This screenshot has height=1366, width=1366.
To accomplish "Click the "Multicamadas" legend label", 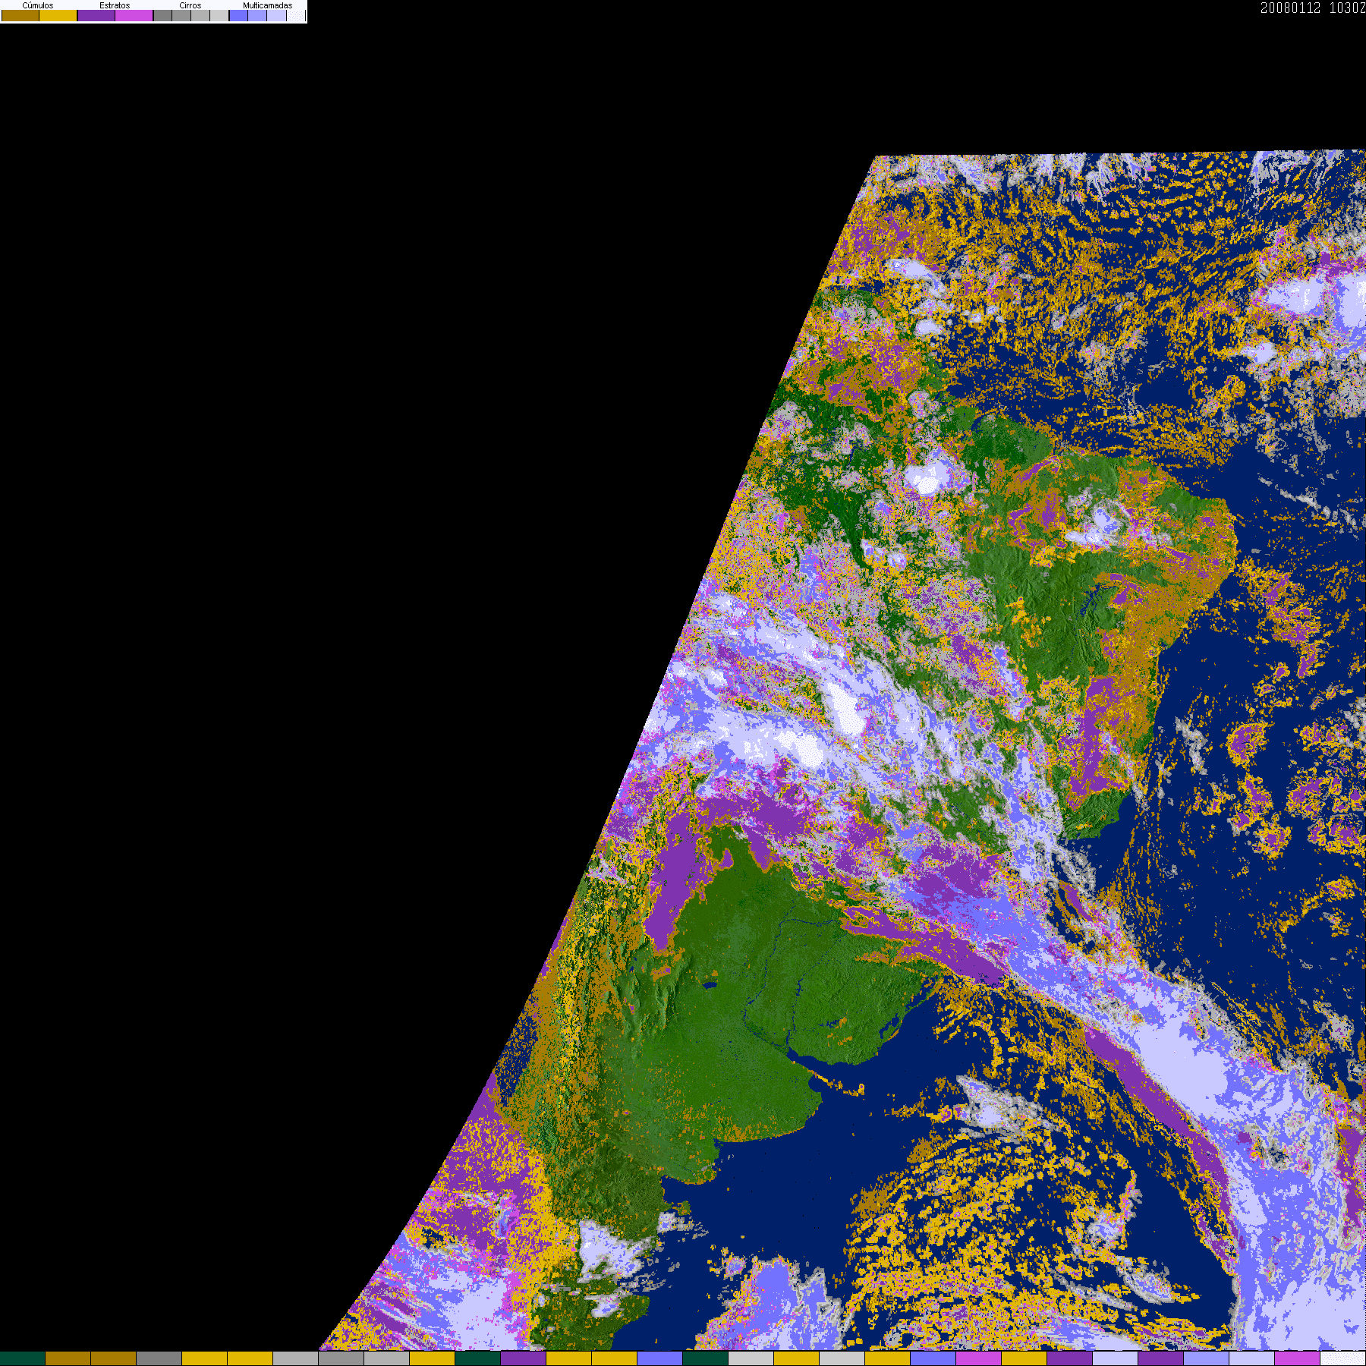I will 268,5.
